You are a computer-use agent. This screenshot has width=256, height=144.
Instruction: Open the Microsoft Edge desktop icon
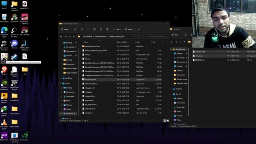4,32
